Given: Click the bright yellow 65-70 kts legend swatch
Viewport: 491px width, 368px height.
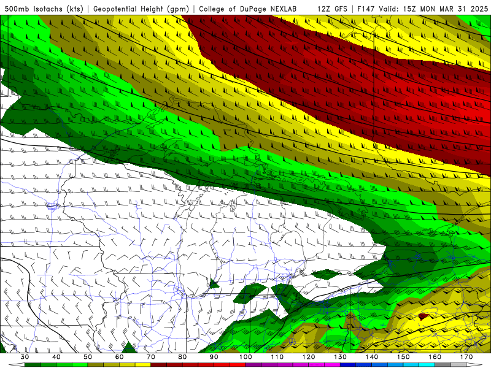Looking at the screenshot, I should tap(143, 365).
